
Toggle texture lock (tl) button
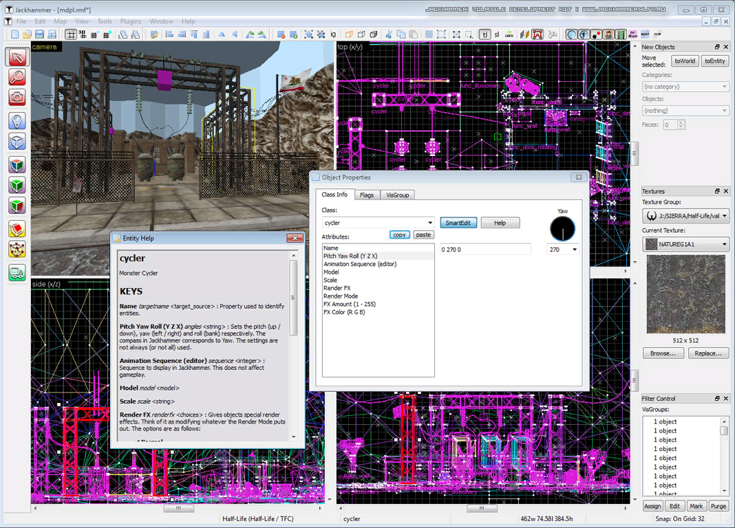point(485,34)
